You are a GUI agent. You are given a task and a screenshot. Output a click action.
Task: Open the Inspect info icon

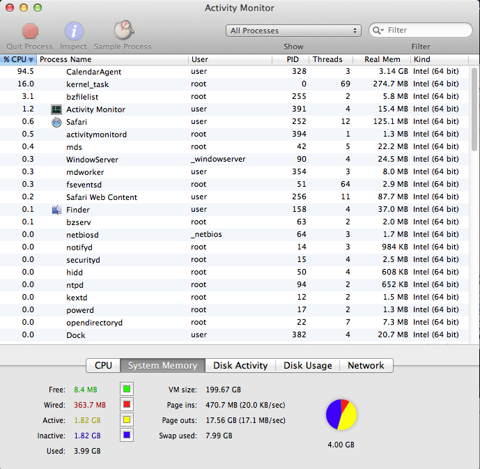[74, 31]
